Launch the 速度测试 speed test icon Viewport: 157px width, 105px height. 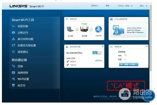tap(13, 52)
